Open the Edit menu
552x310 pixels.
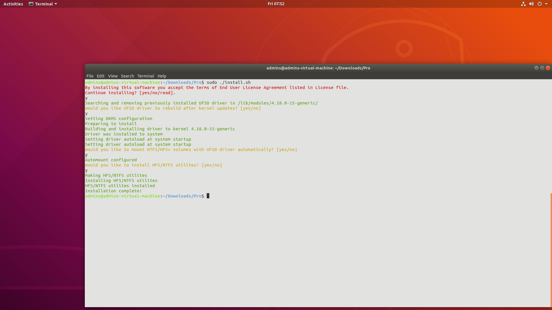101,76
